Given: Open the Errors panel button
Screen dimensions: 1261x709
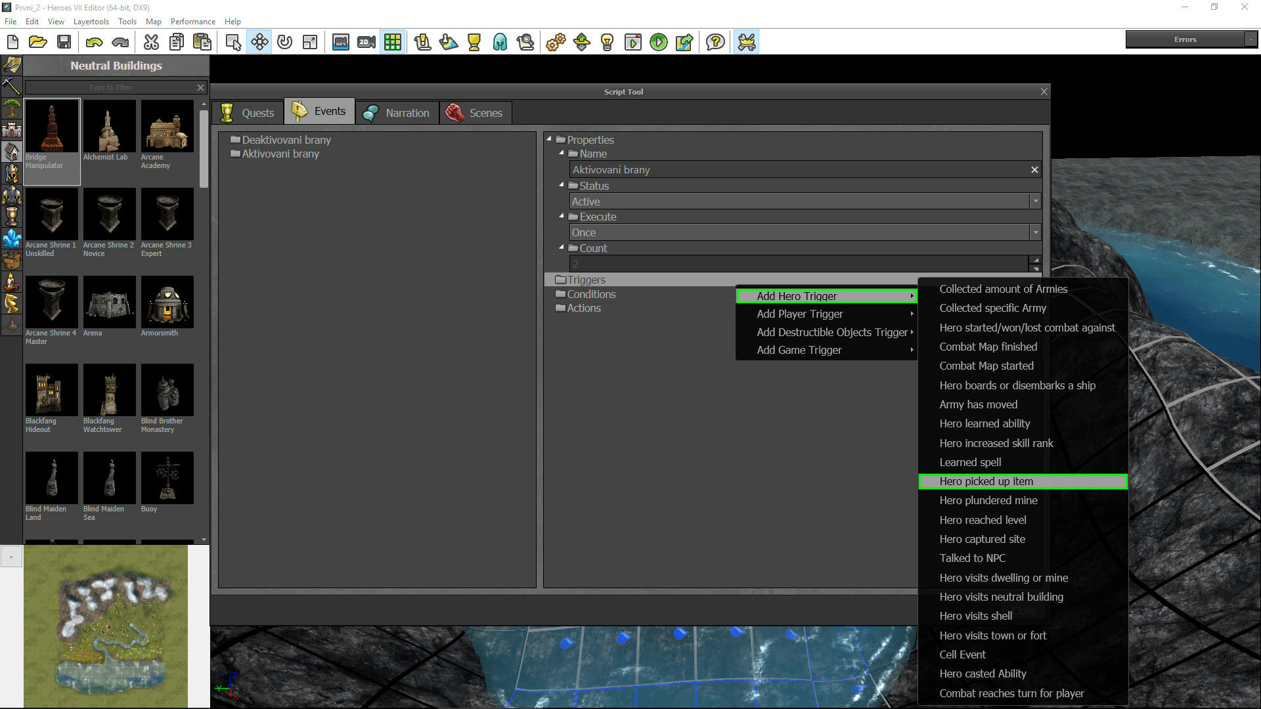Looking at the screenshot, I should [x=1185, y=39].
